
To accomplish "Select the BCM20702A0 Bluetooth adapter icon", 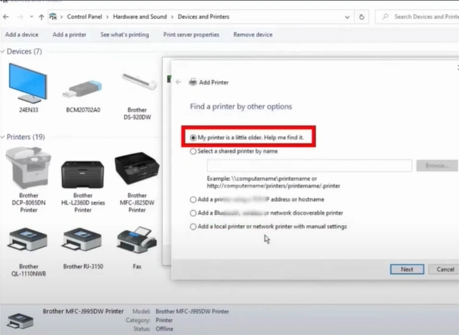I will tap(82, 88).
